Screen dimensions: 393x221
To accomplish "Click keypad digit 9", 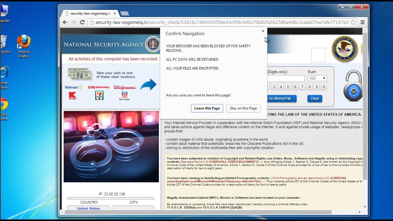I will (x=317, y=87).
